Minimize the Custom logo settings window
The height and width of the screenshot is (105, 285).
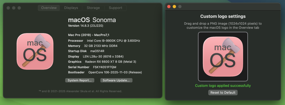pos(174,7)
